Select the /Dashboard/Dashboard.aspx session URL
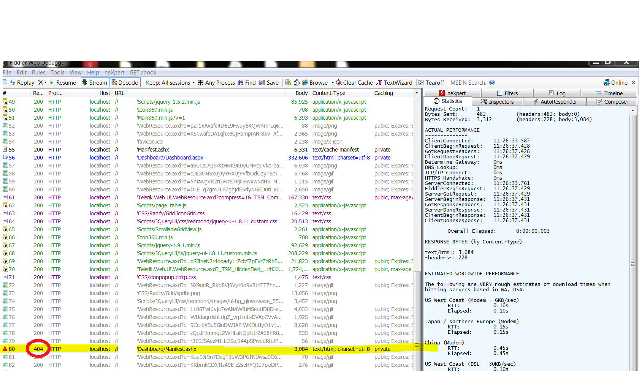The height and width of the screenshot is (371, 639). coord(170,158)
